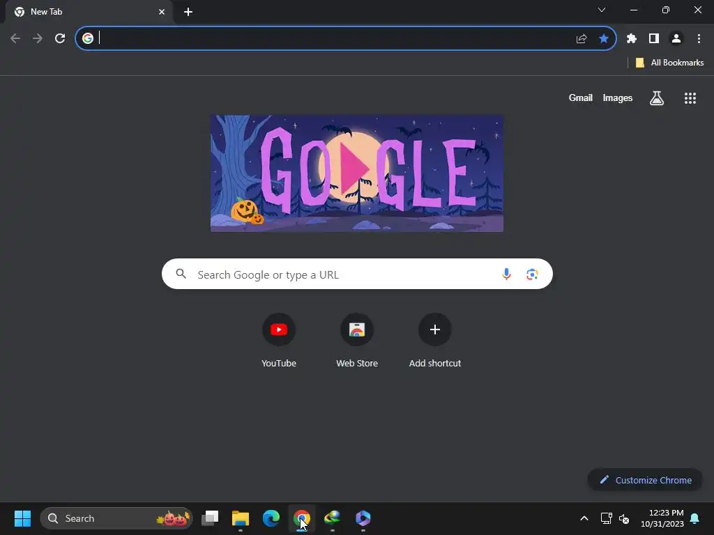714x535 pixels.
Task: Select the New Tab tab
Action: pos(89,12)
